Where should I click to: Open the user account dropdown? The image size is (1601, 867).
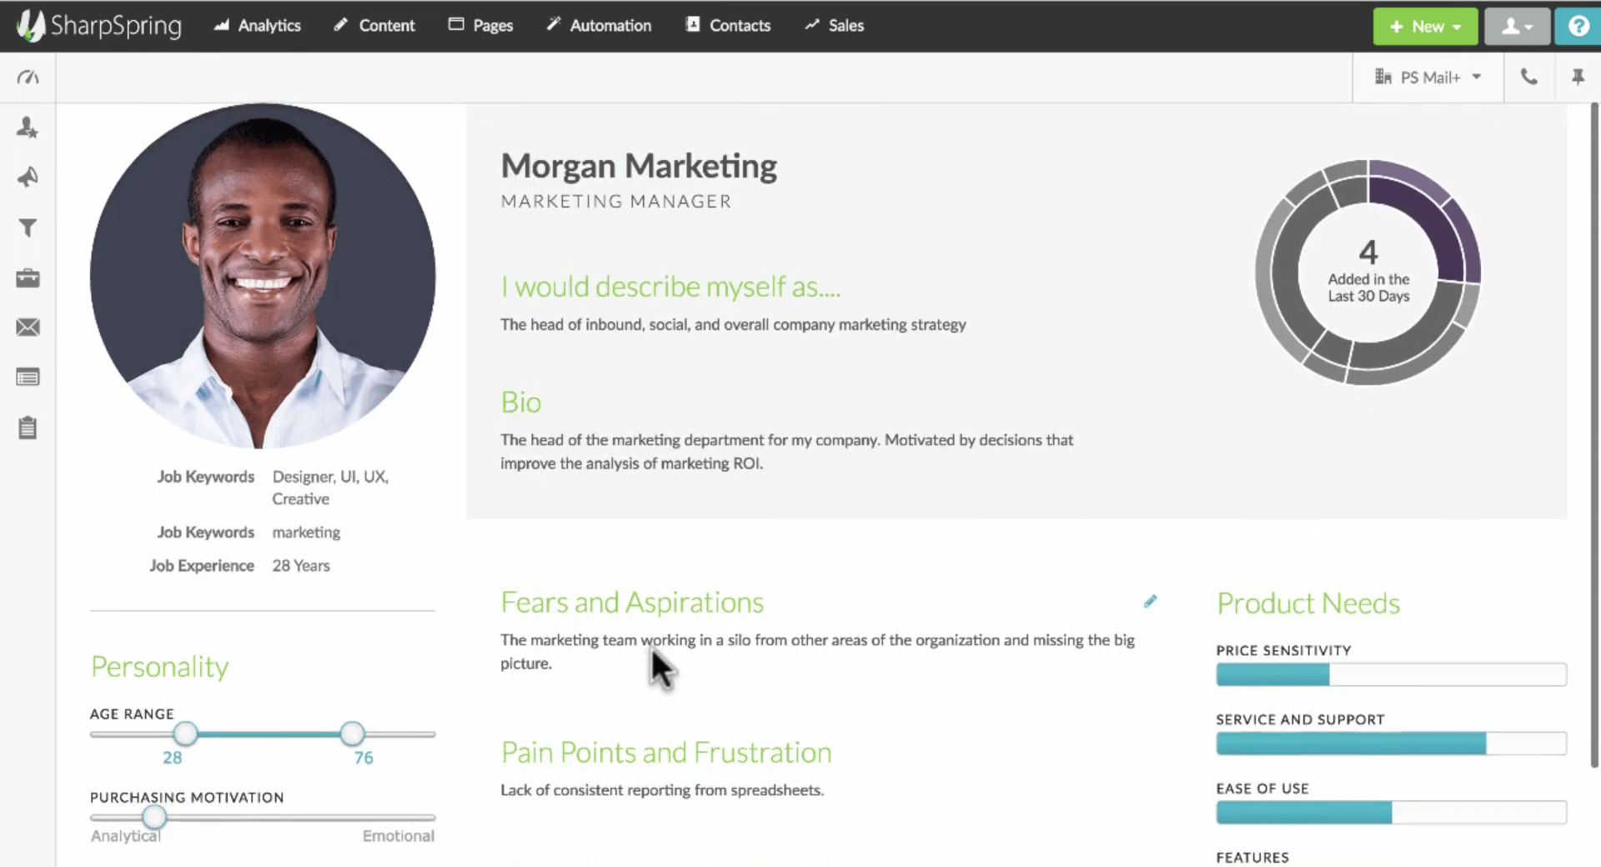[x=1517, y=27]
